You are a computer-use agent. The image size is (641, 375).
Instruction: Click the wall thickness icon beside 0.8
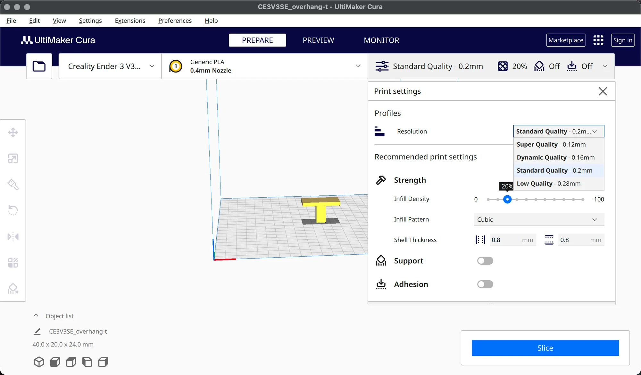480,240
